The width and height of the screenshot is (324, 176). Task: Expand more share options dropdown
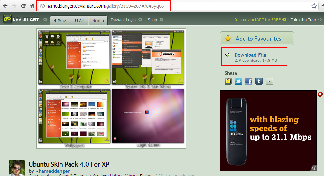(x=269, y=81)
